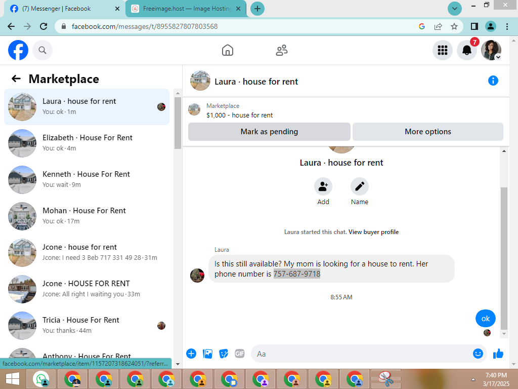Click phone number 757-687-9718
This screenshot has height=389, width=518.
click(x=296, y=274)
